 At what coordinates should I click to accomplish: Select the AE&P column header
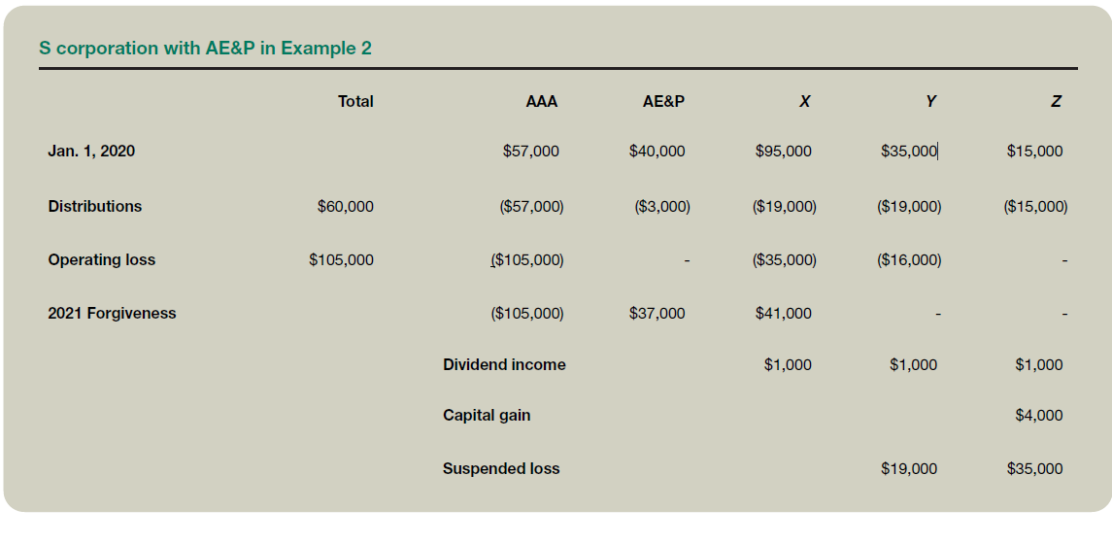tap(663, 101)
